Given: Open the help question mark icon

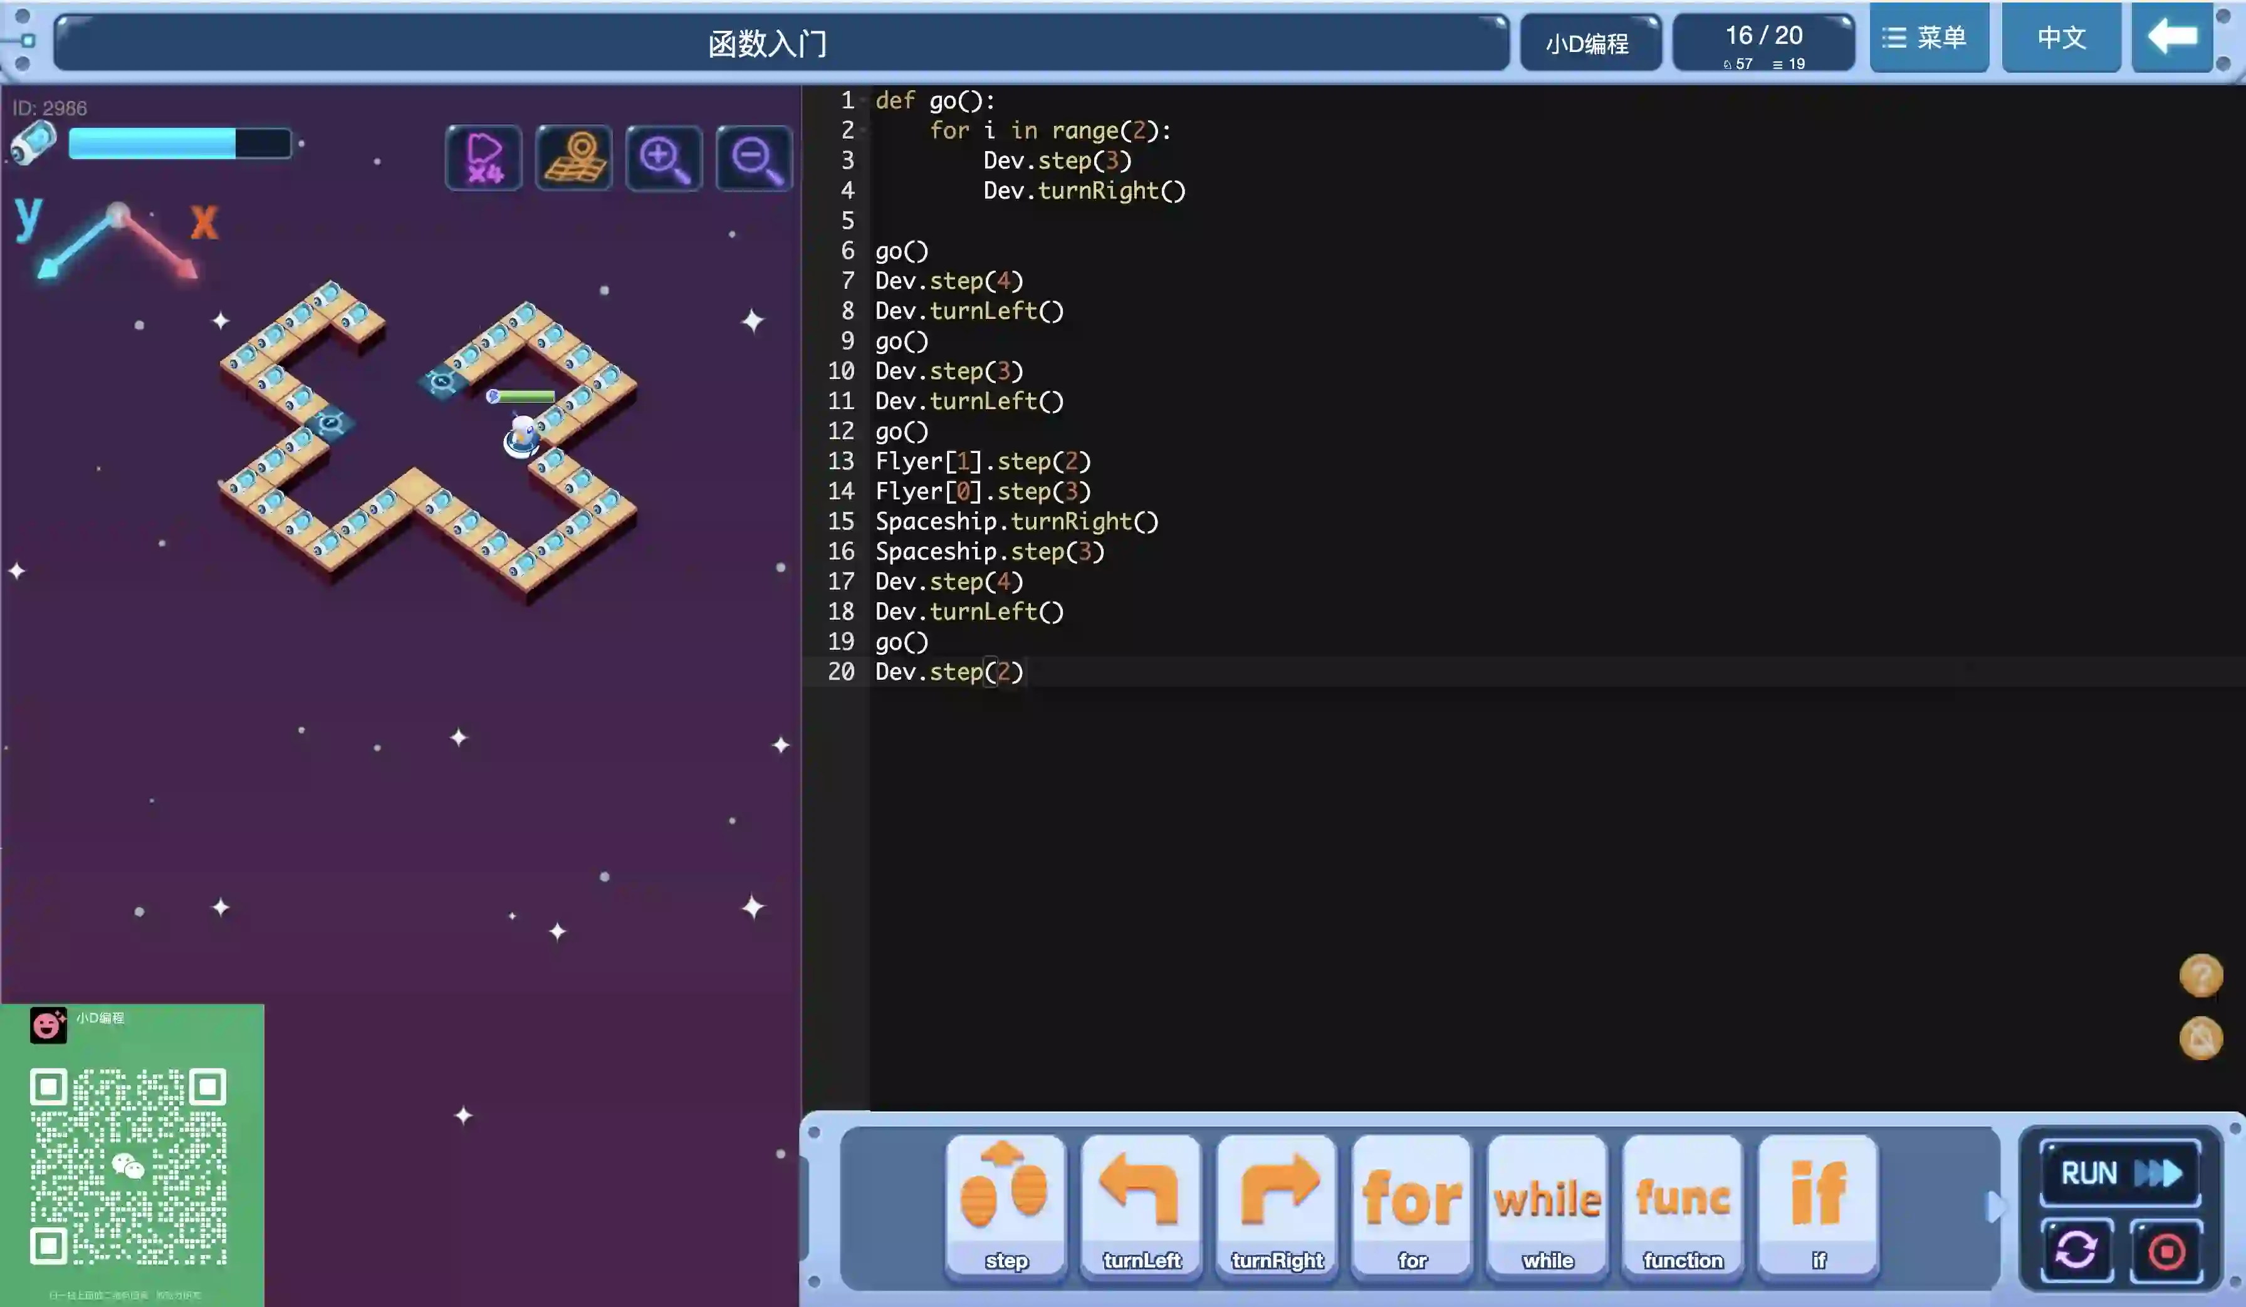Looking at the screenshot, I should coord(2200,976).
